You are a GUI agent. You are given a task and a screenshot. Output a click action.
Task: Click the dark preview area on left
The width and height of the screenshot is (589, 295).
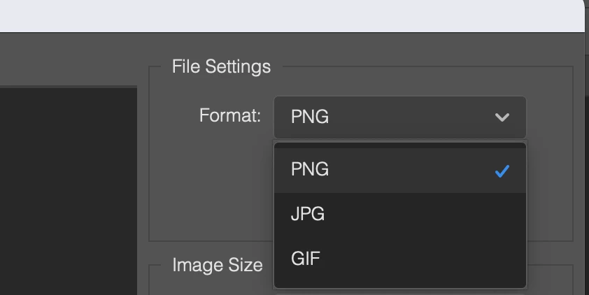(x=68, y=189)
